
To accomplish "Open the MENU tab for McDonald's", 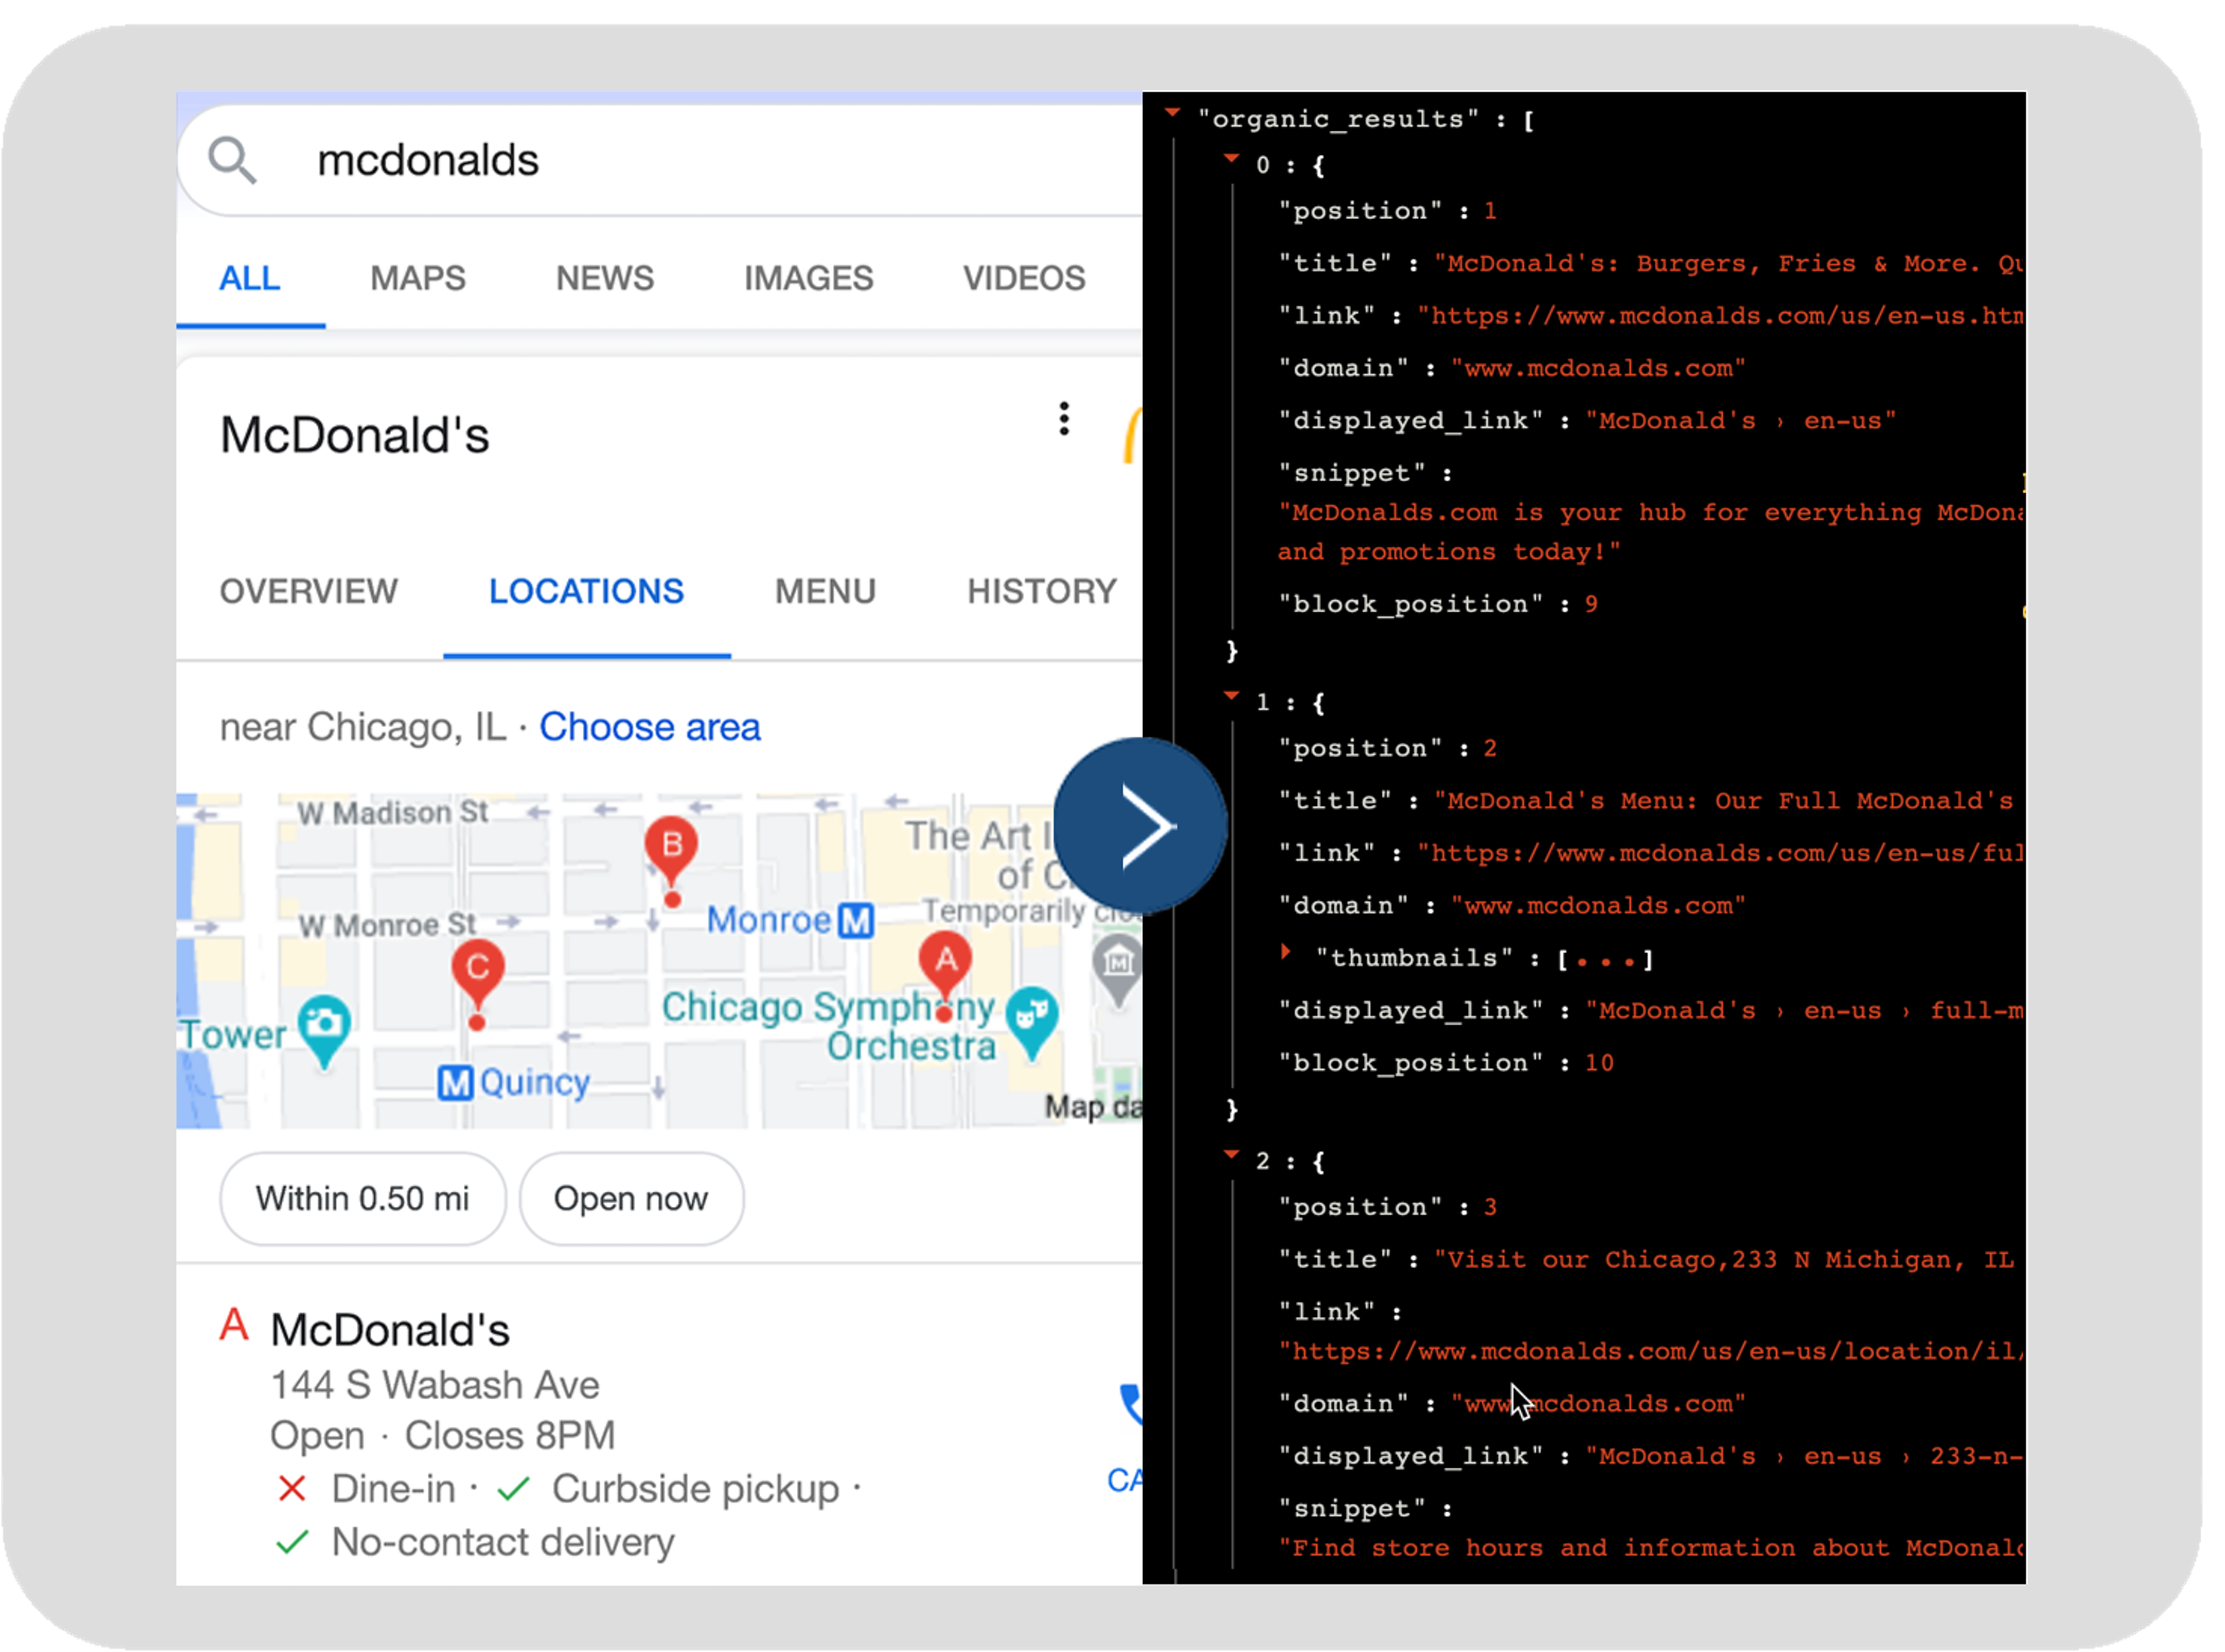I will [x=825, y=591].
